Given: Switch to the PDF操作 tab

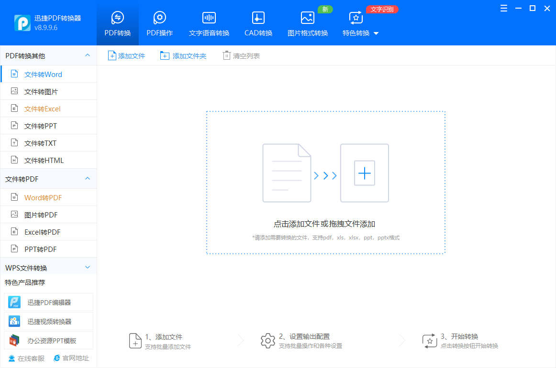Looking at the screenshot, I should [159, 22].
